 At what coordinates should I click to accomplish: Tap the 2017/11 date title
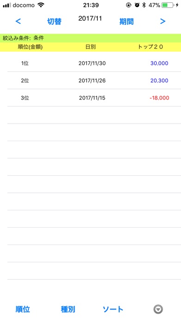point(90,18)
